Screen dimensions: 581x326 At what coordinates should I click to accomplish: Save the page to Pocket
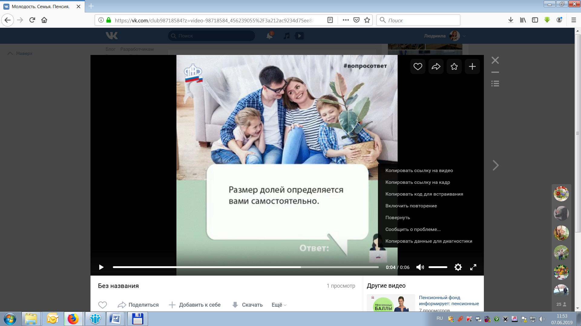click(356, 20)
